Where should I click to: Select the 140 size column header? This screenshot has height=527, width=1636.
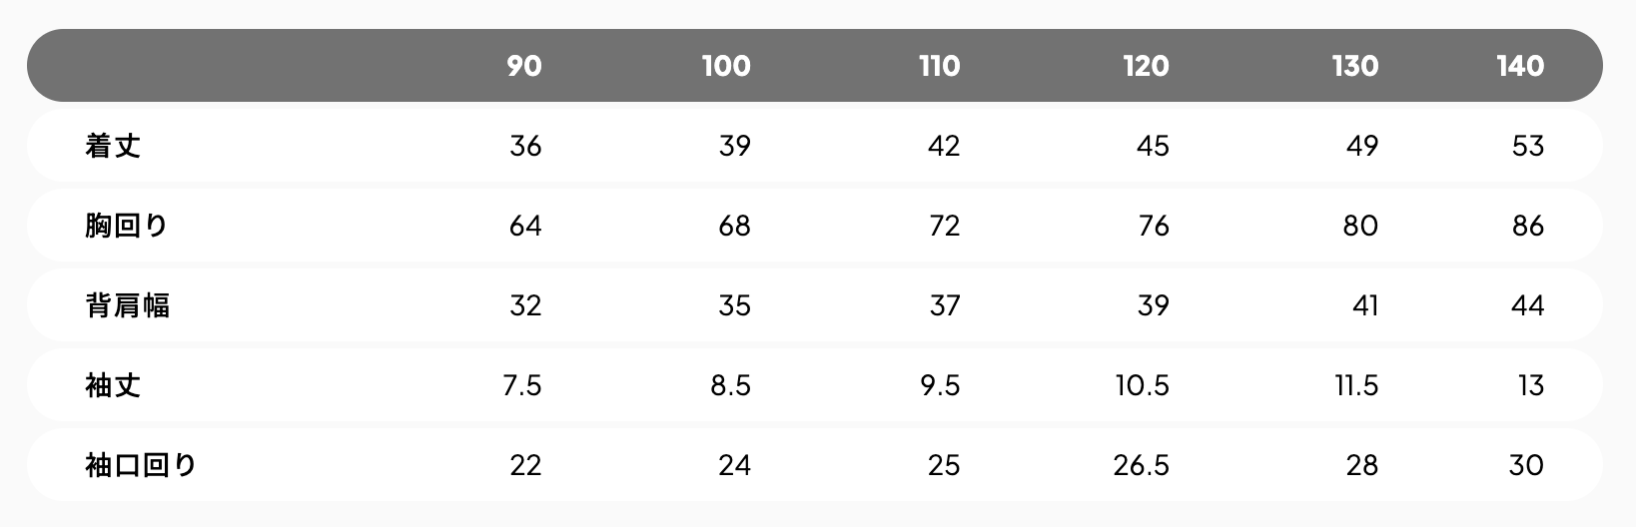[x=1520, y=66]
